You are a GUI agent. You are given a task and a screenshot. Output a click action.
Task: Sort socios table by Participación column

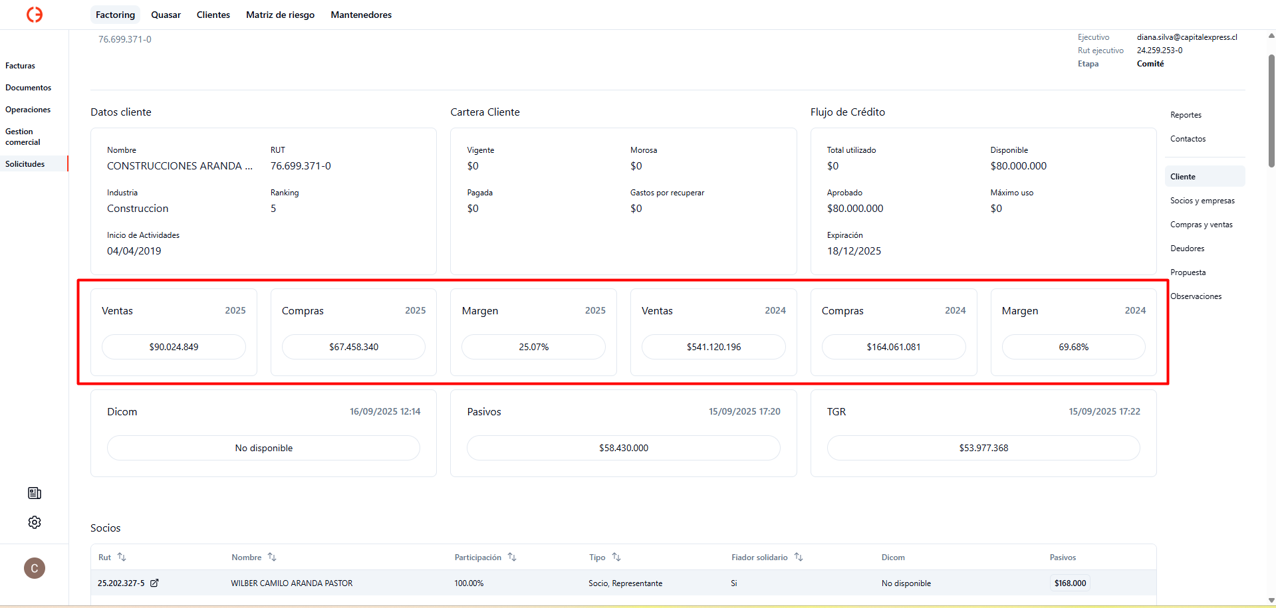click(x=512, y=557)
